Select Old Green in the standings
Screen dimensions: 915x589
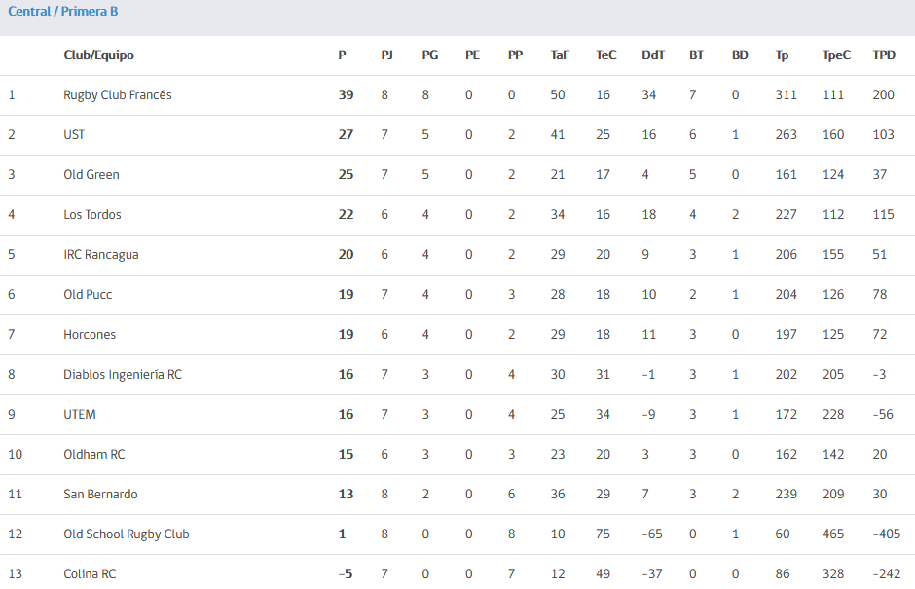91,174
